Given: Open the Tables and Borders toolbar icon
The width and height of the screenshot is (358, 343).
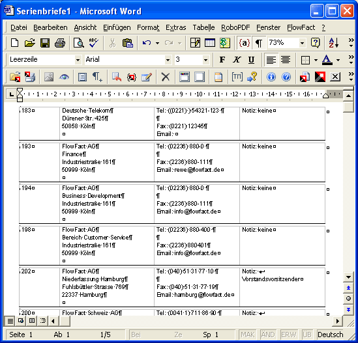Looking at the screenshot, I should (x=195, y=43).
